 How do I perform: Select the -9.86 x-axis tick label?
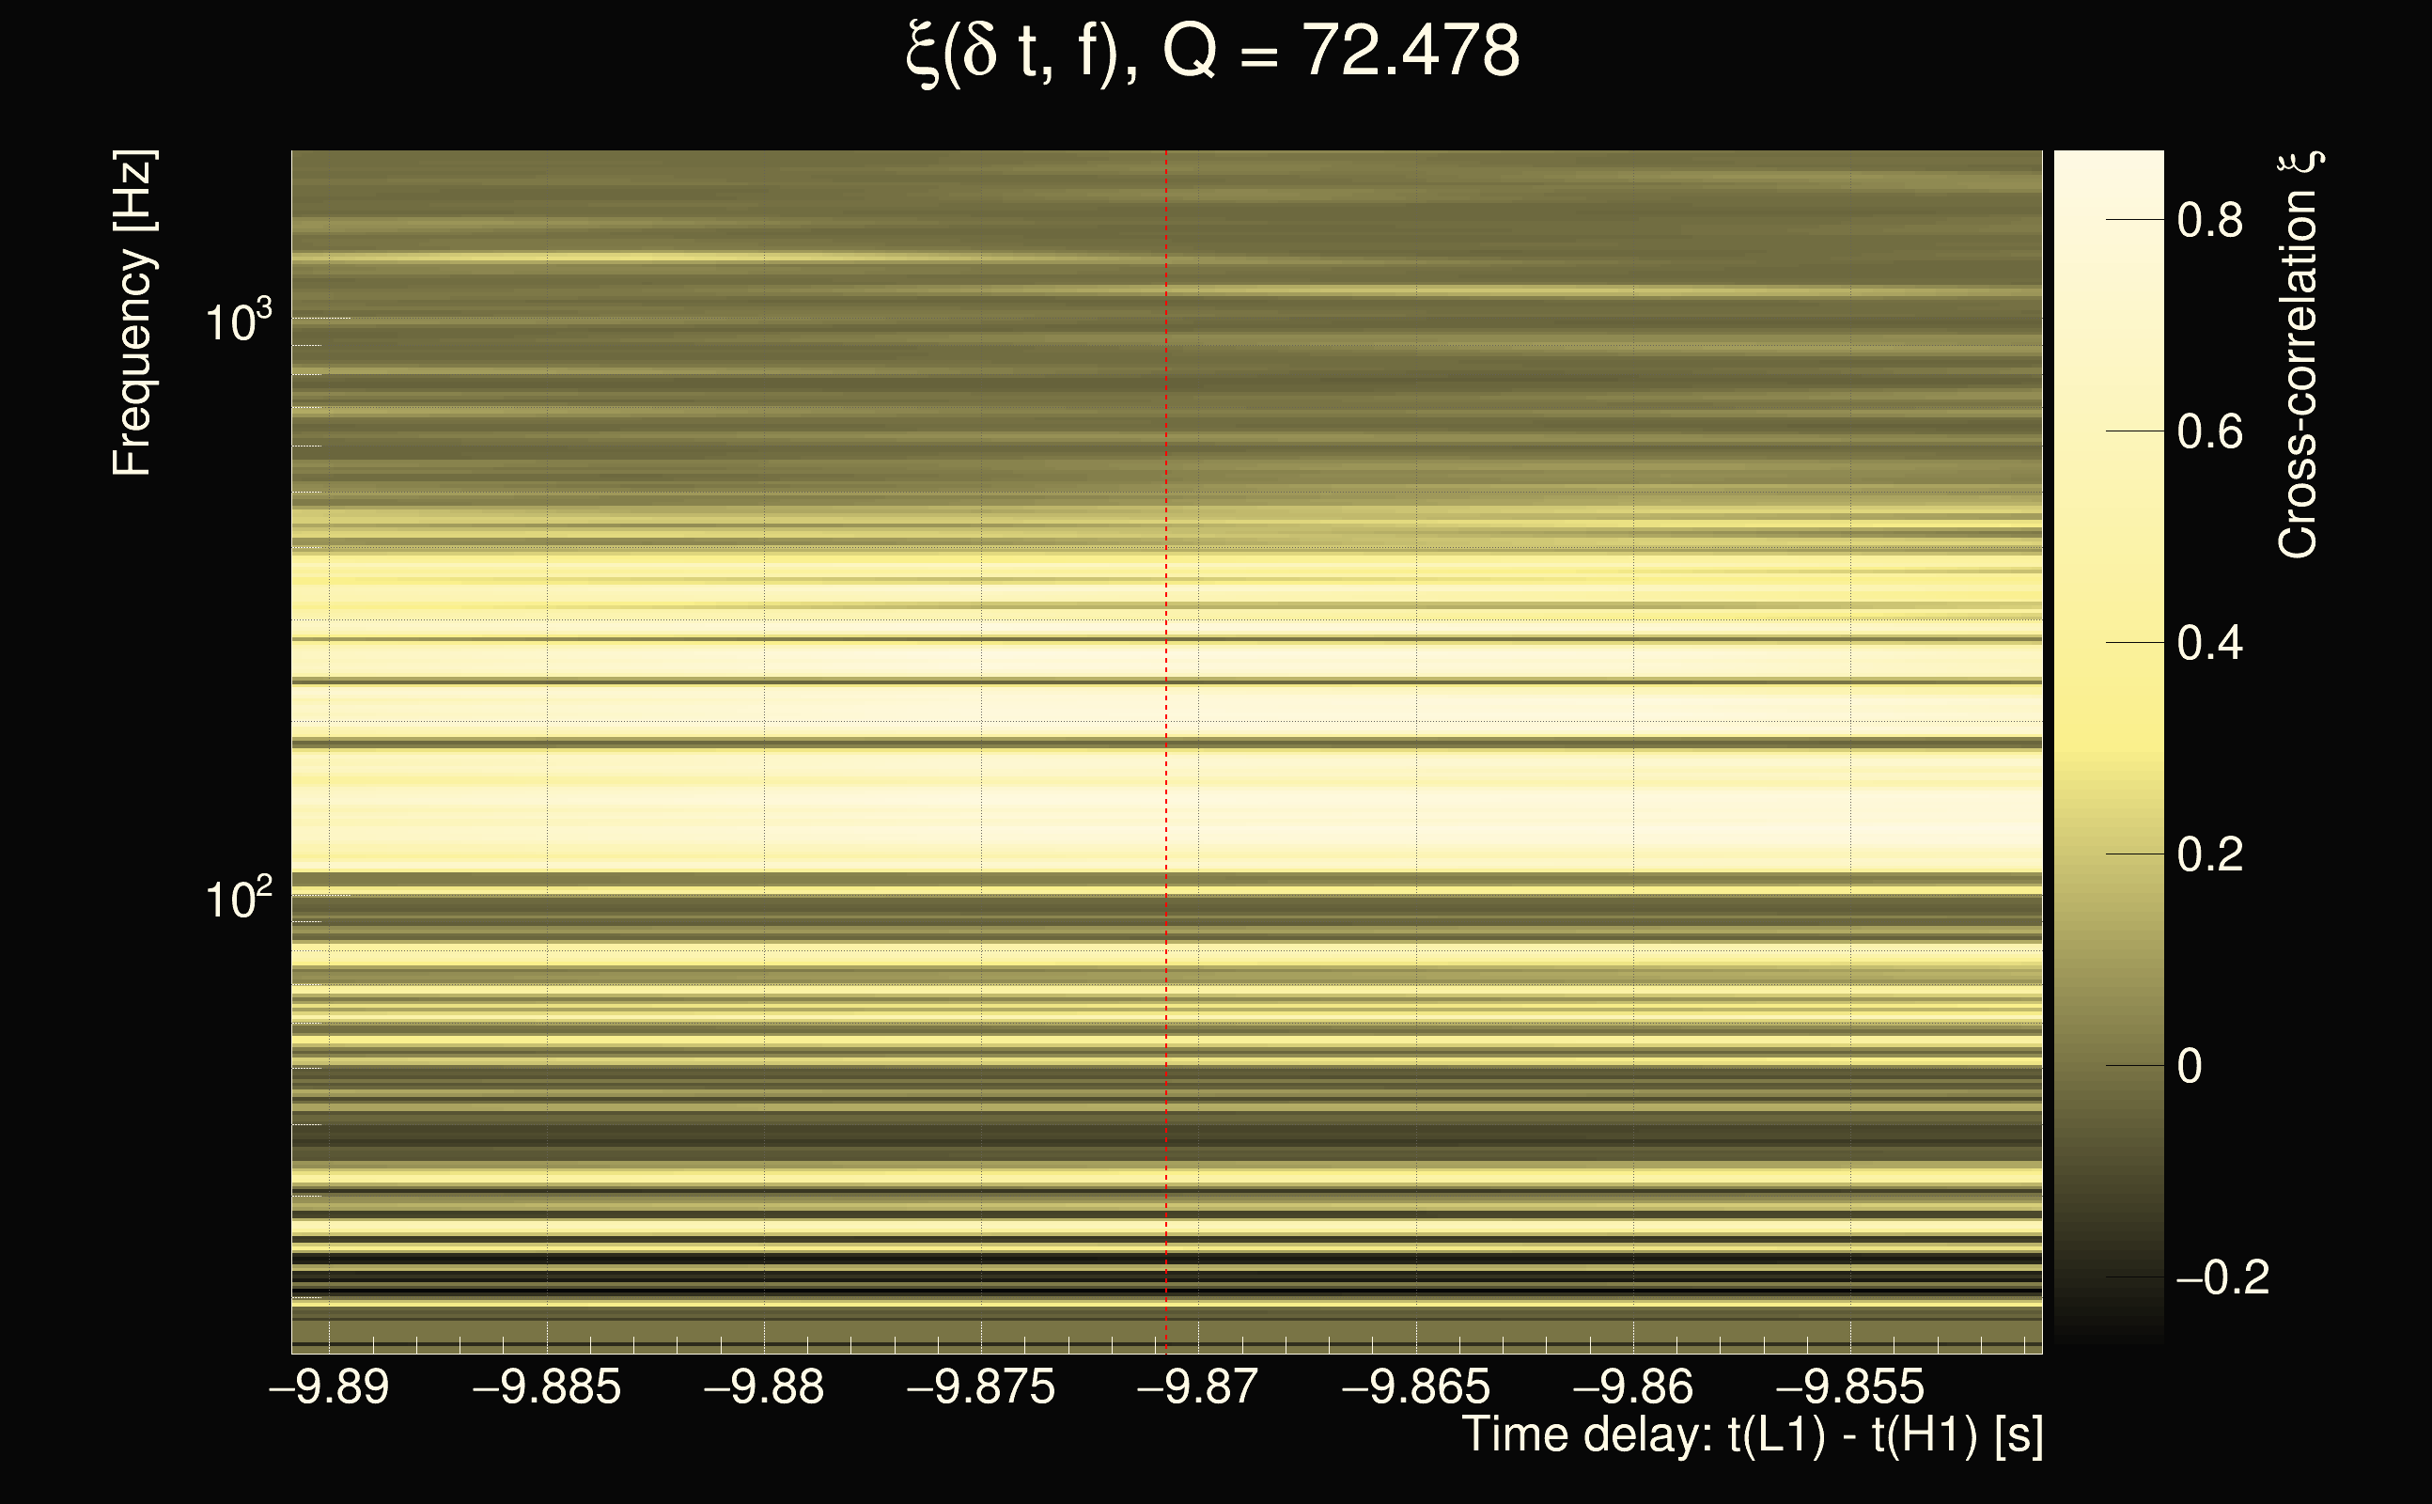[1632, 1386]
